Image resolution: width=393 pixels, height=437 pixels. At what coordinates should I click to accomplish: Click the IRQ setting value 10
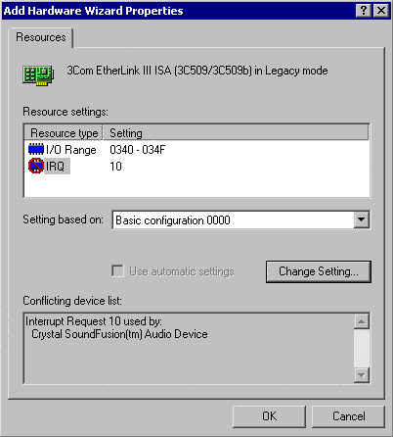click(115, 167)
